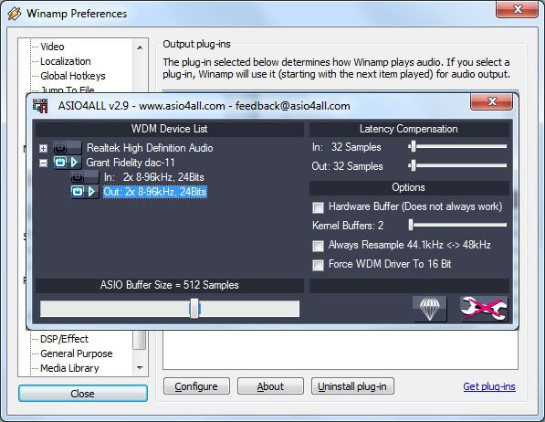Click the Configure button in Winamp Preferences

click(196, 386)
